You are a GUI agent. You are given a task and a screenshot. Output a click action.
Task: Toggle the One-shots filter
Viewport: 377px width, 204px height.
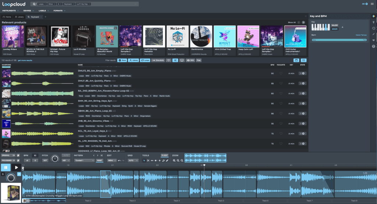click(158, 61)
